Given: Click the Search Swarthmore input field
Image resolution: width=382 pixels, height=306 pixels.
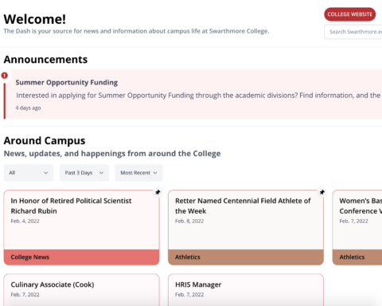Looking at the screenshot, I should pos(353,32).
